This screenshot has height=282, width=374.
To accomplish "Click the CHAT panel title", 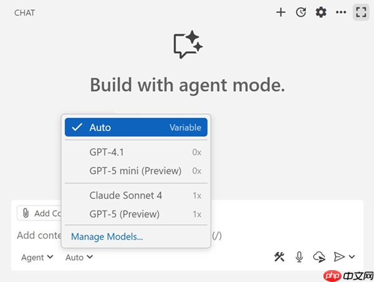I will coord(24,13).
